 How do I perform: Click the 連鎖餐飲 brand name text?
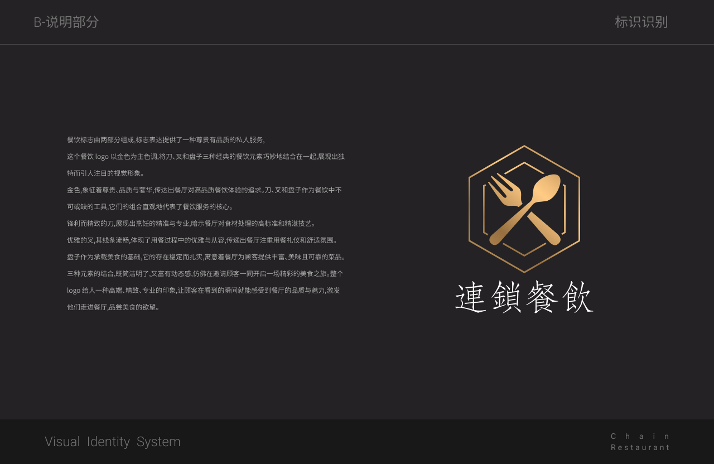524,298
